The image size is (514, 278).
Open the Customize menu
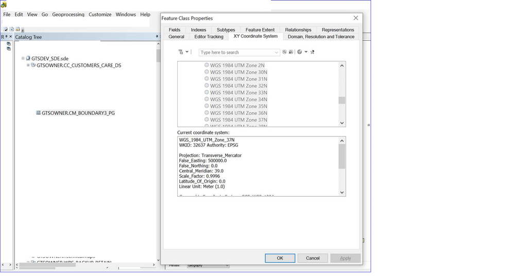click(100, 14)
